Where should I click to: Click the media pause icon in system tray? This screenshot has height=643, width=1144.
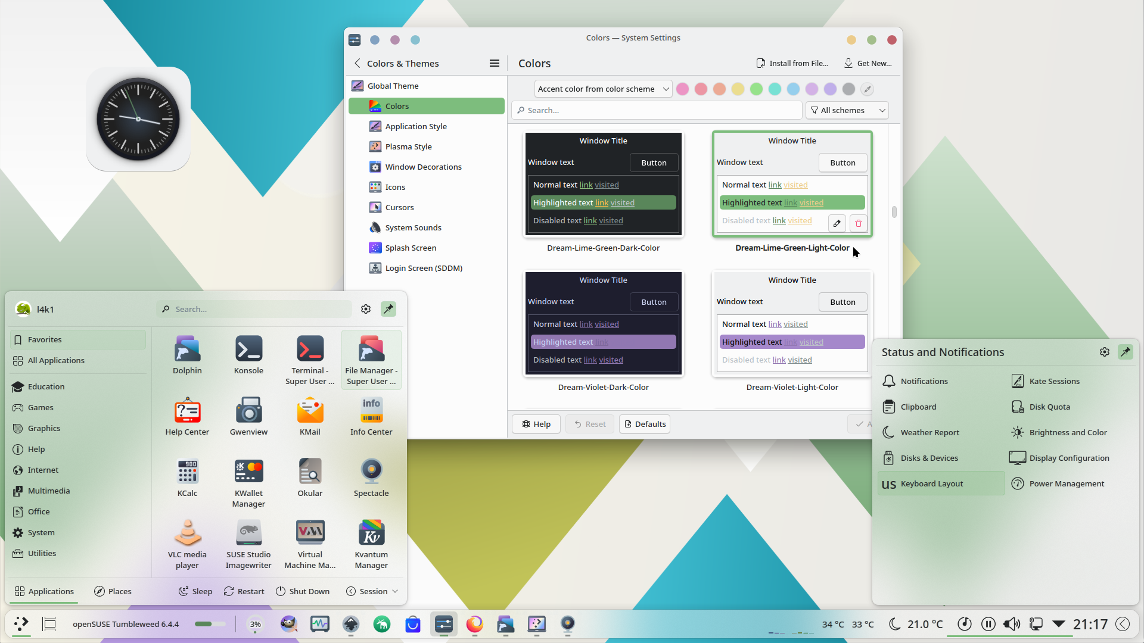988,624
